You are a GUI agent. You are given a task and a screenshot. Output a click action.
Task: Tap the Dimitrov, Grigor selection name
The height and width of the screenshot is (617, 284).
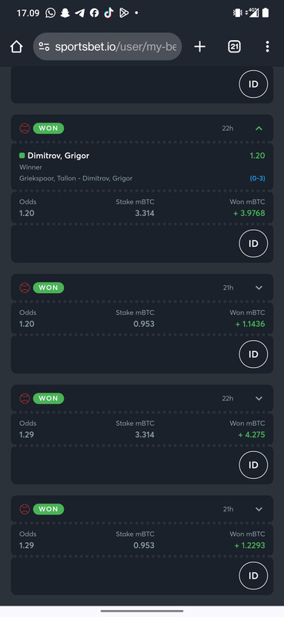(x=58, y=156)
